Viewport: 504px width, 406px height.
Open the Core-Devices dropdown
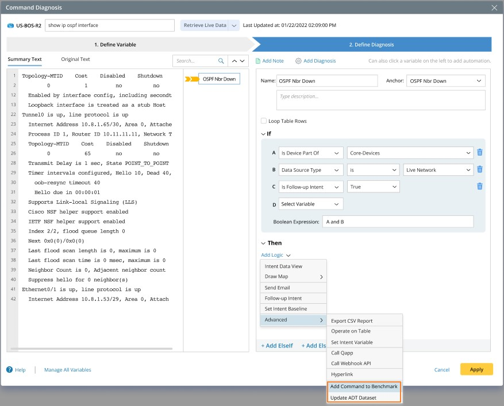(x=410, y=153)
